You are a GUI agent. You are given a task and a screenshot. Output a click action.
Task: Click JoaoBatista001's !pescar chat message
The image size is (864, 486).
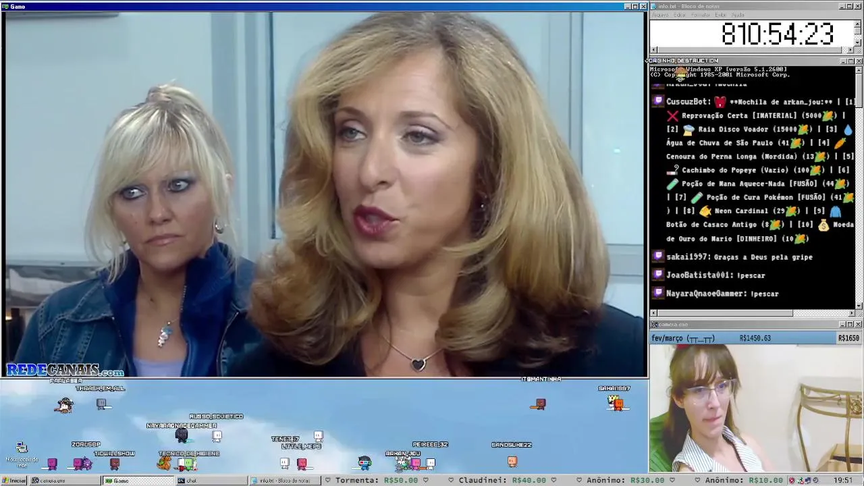pos(751,275)
